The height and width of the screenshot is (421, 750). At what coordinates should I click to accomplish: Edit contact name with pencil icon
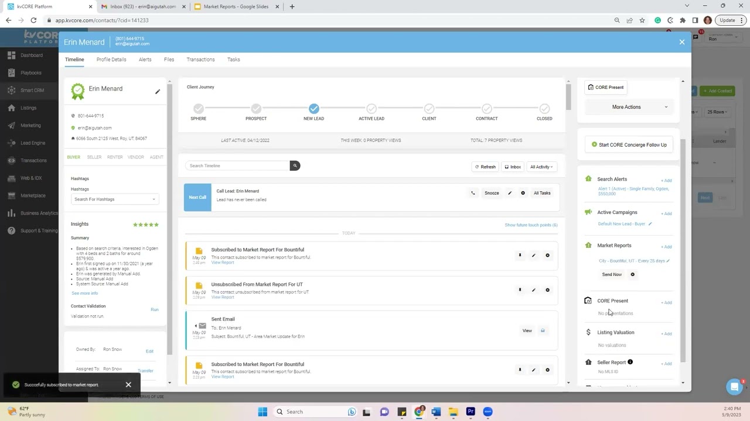tap(157, 92)
